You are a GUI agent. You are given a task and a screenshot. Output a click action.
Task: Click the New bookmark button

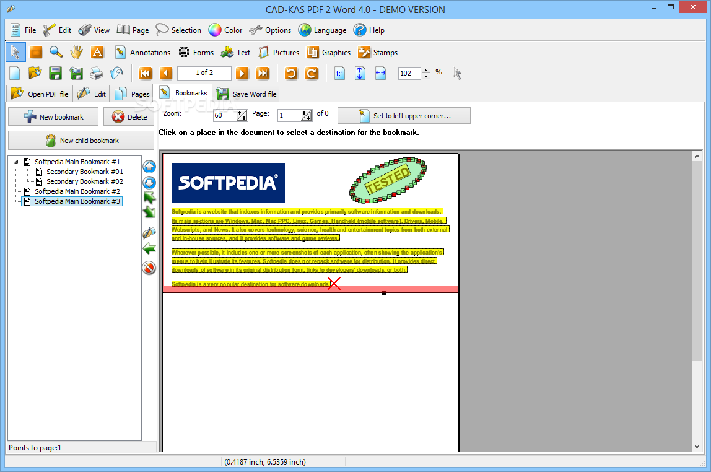(53, 116)
